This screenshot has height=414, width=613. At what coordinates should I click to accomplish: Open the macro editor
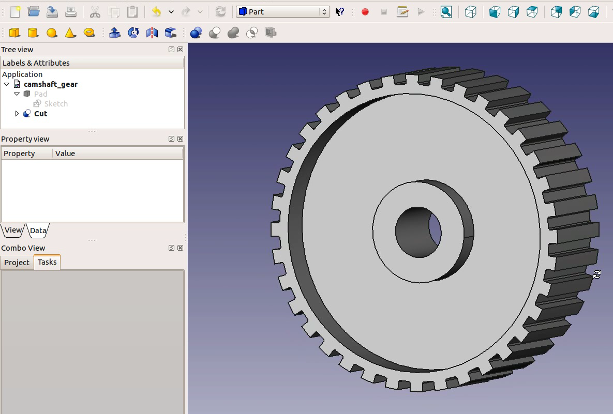click(402, 11)
